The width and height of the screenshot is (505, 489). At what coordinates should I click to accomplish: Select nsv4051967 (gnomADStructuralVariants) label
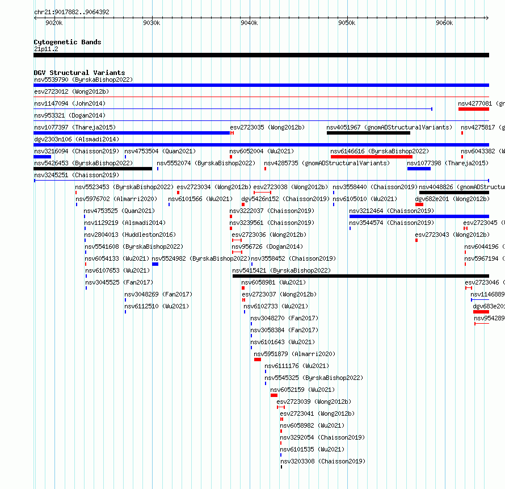(389, 127)
